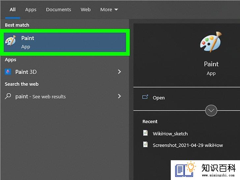Click the 'Recent' heading text
Image resolution: width=240 pixels, height=180 pixels.
point(150,122)
